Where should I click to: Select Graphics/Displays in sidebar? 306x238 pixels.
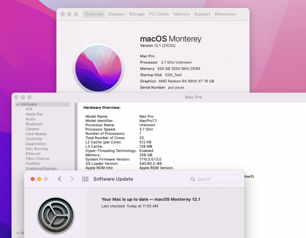tap(41, 168)
